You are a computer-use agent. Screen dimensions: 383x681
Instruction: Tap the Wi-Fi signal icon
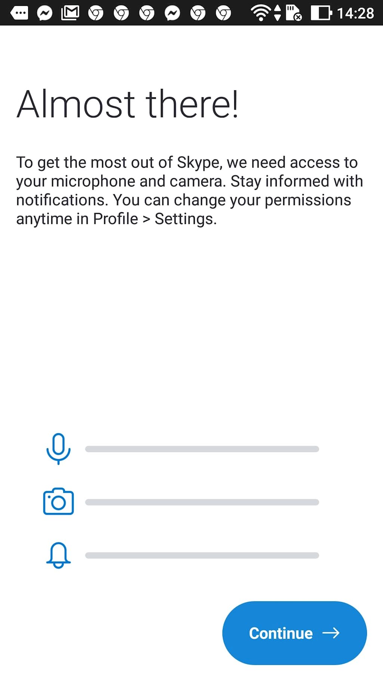pyautogui.click(x=261, y=13)
